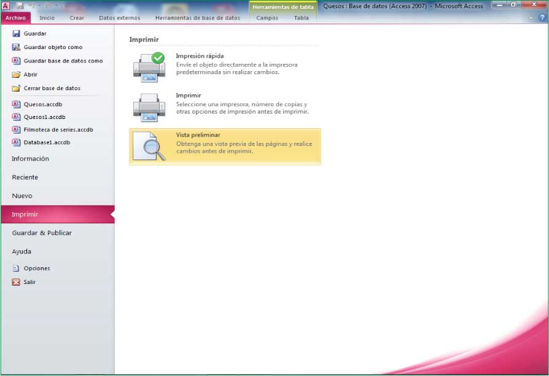Image resolution: width=549 pixels, height=376 pixels.
Task: Click the Imprimir printer icon
Action: pyautogui.click(x=149, y=107)
